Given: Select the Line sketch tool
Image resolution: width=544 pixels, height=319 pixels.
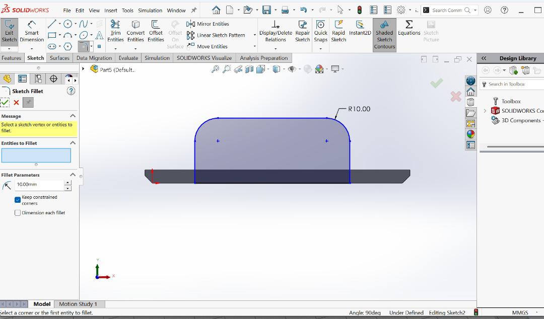Looking at the screenshot, I should (x=52, y=24).
